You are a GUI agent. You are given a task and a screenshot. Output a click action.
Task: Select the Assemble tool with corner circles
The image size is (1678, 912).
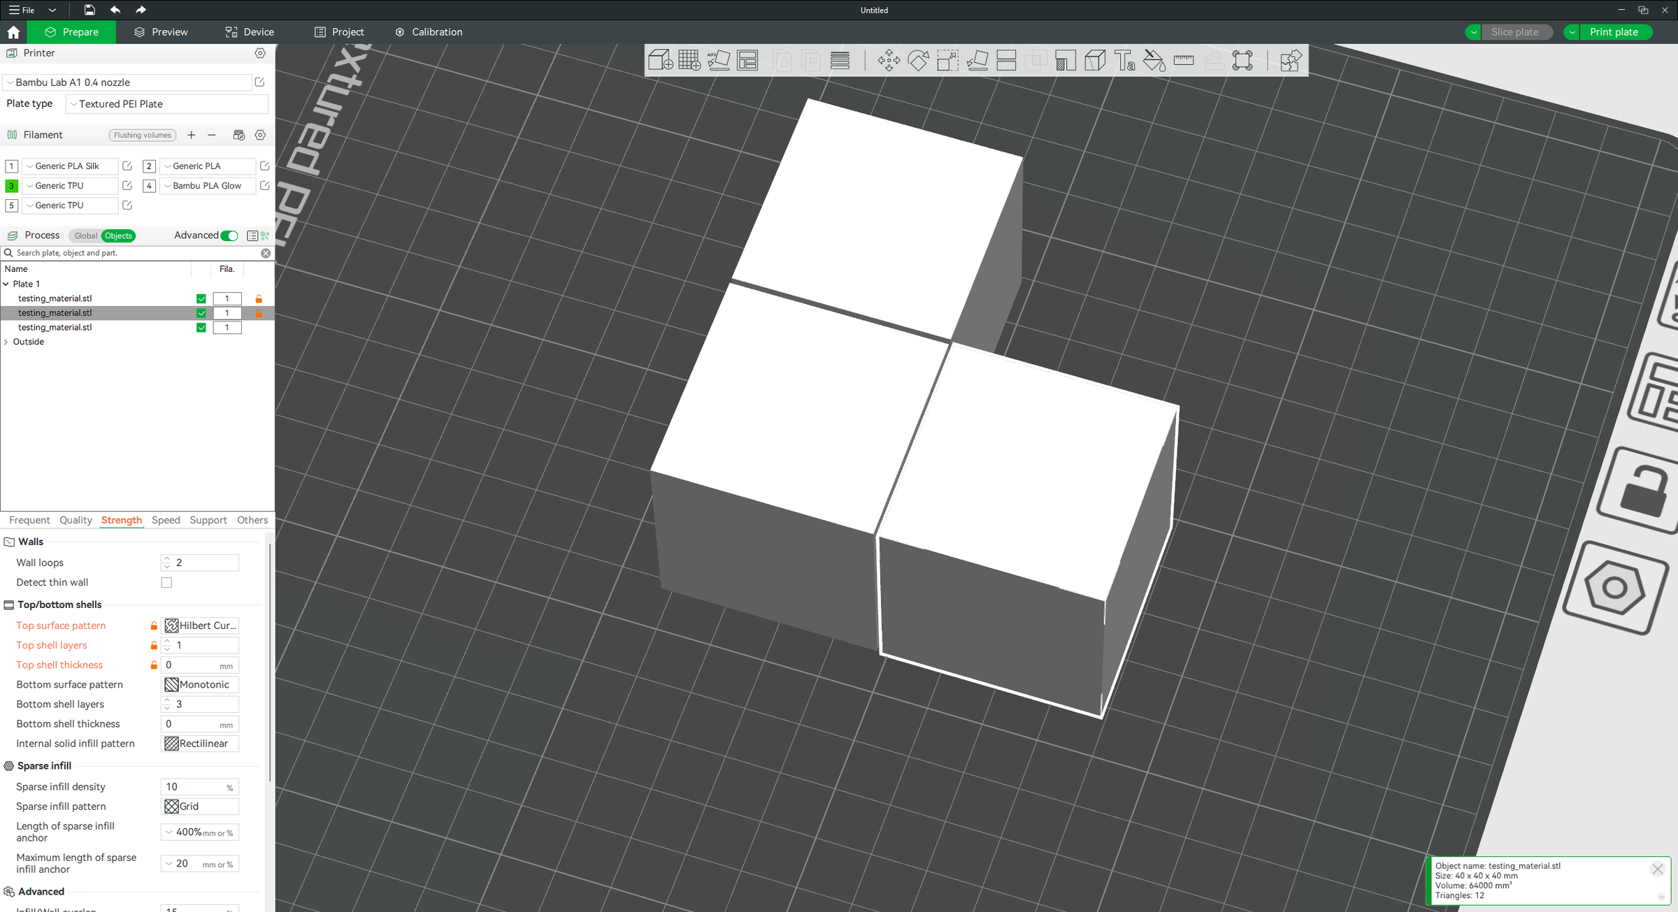click(1242, 61)
